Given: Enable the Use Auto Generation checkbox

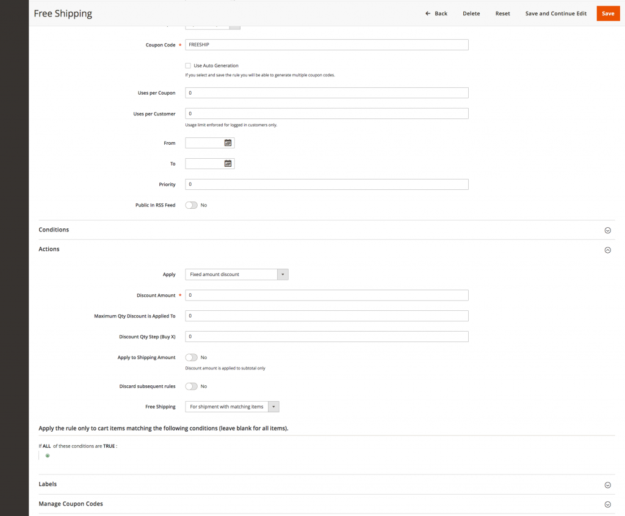Looking at the screenshot, I should pos(189,65).
